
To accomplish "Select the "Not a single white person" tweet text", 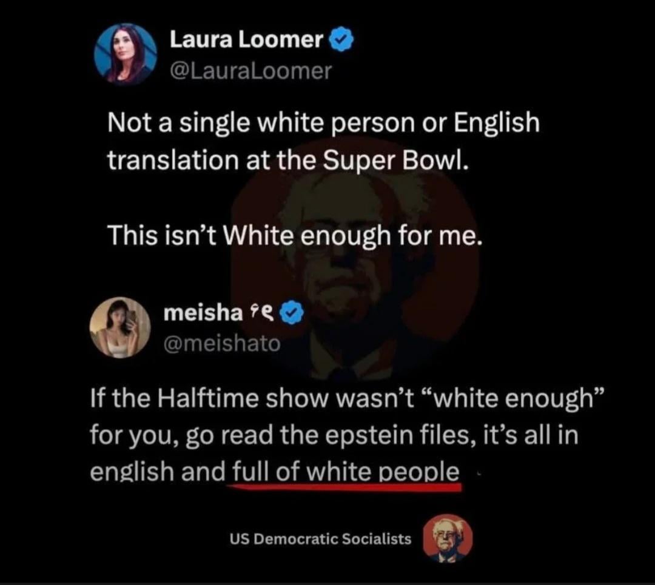I will pyautogui.click(x=323, y=141).
